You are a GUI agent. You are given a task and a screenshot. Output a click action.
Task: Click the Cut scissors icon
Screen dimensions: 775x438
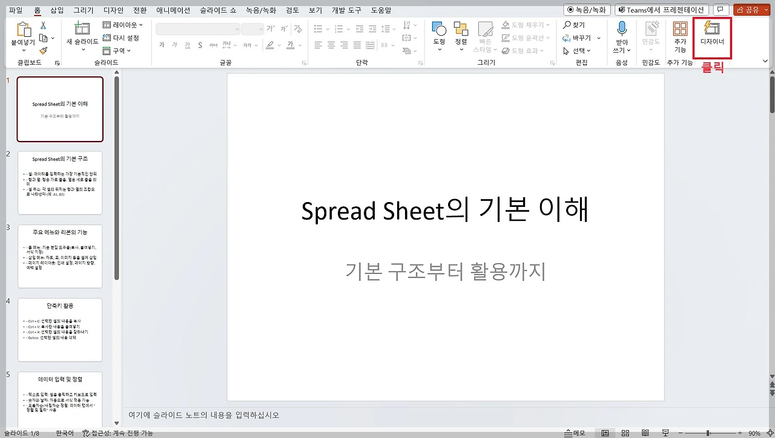click(x=43, y=25)
